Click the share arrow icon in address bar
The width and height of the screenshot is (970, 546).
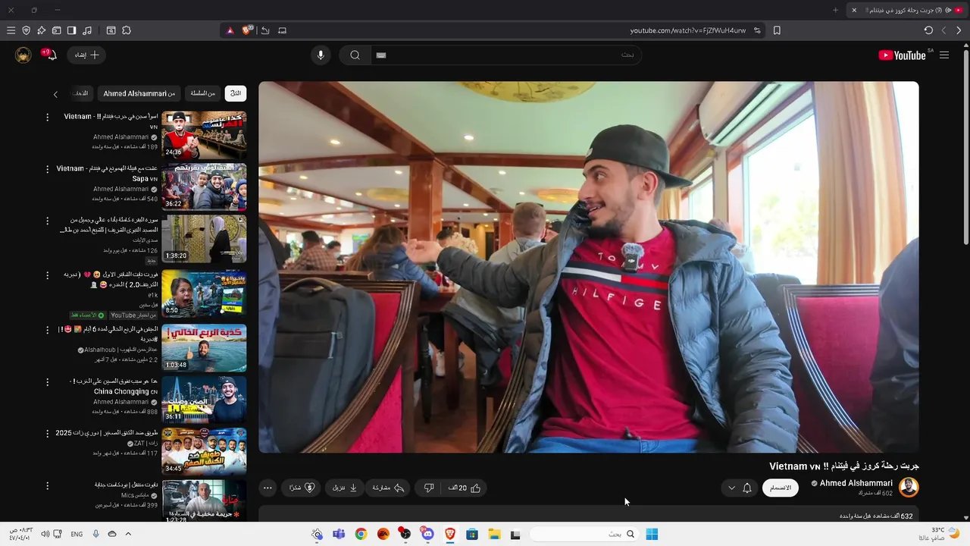(x=265, y=30)
